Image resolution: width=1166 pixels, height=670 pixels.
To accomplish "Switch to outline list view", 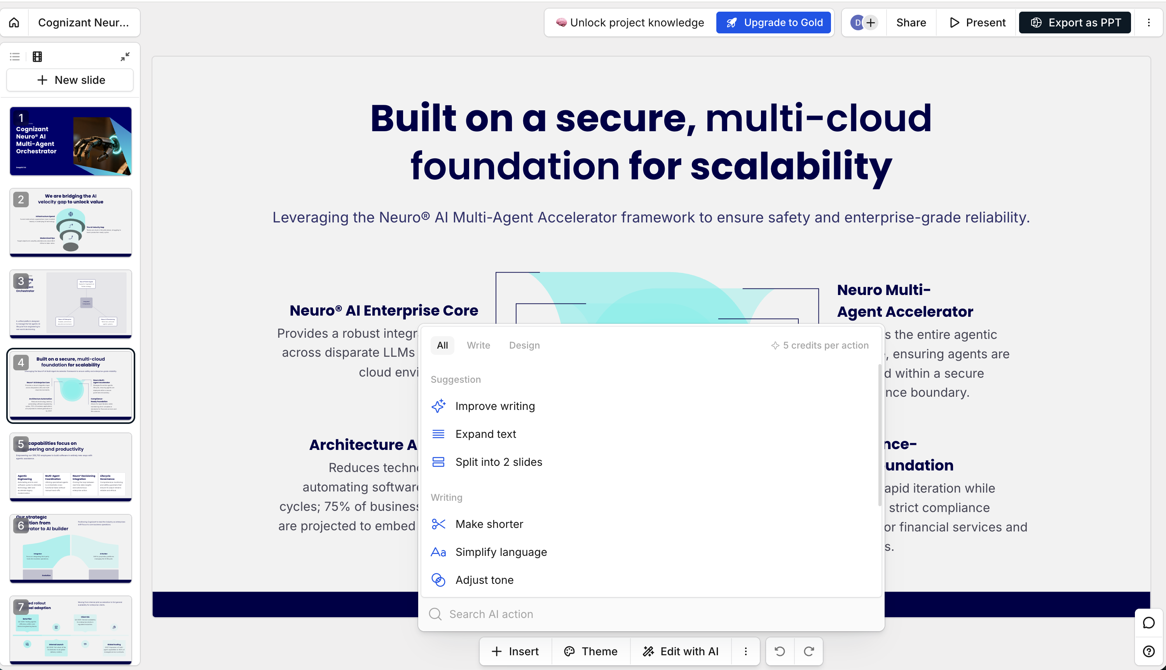I will pyautogui.click(x=15, y=57).
